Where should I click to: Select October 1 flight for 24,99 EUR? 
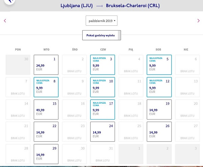[x=46, y=65]
